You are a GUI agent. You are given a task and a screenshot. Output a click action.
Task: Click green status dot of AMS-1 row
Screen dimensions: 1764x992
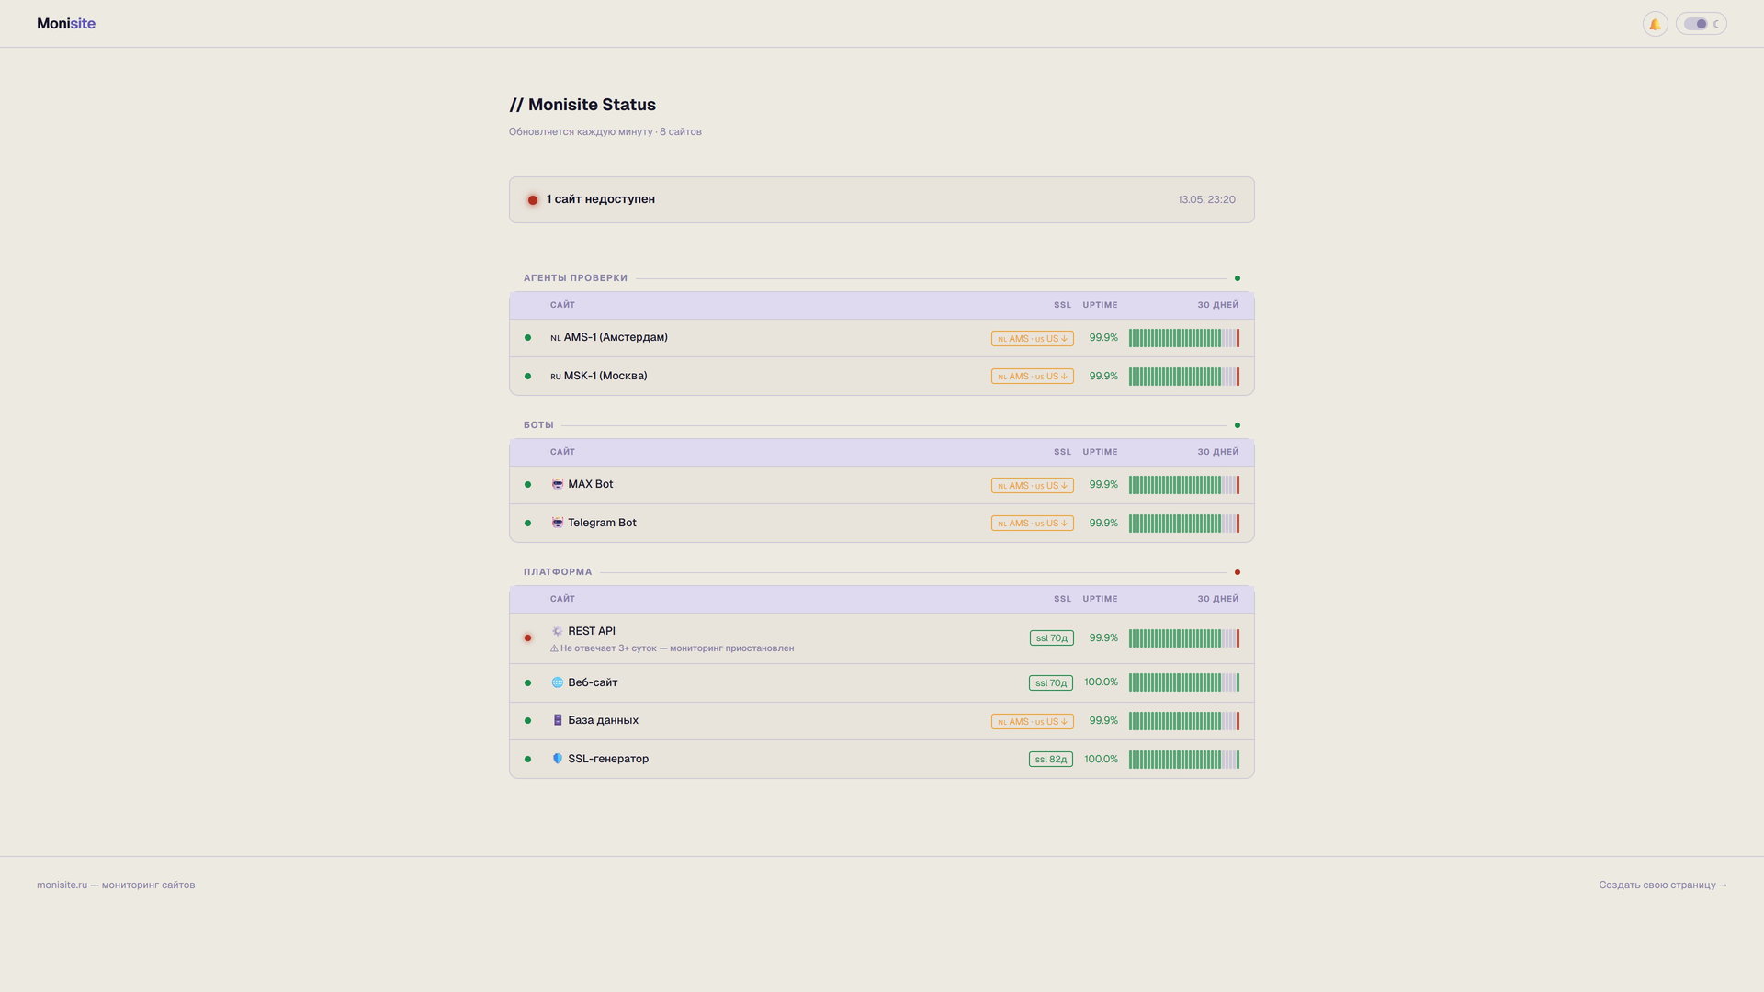click(527, 338)
